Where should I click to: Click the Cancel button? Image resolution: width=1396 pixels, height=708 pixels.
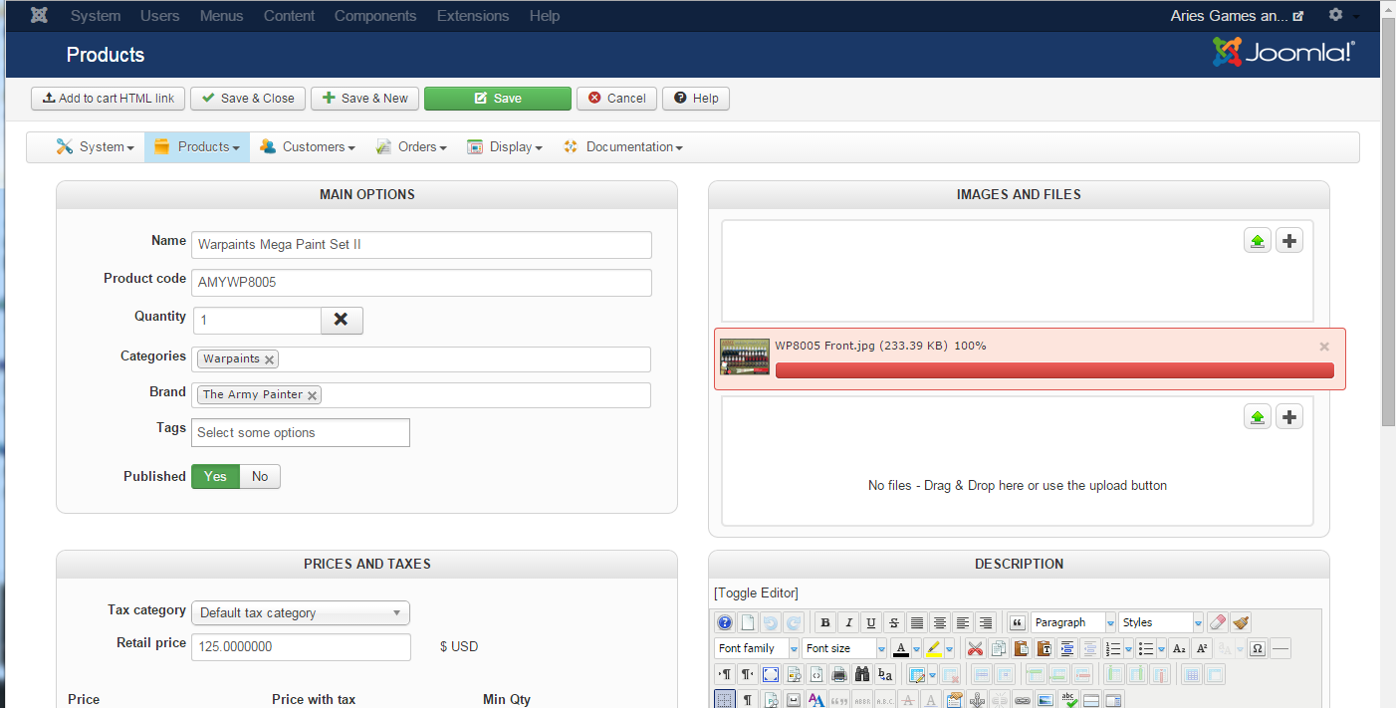pyautogui.click(x=616, y=99)
